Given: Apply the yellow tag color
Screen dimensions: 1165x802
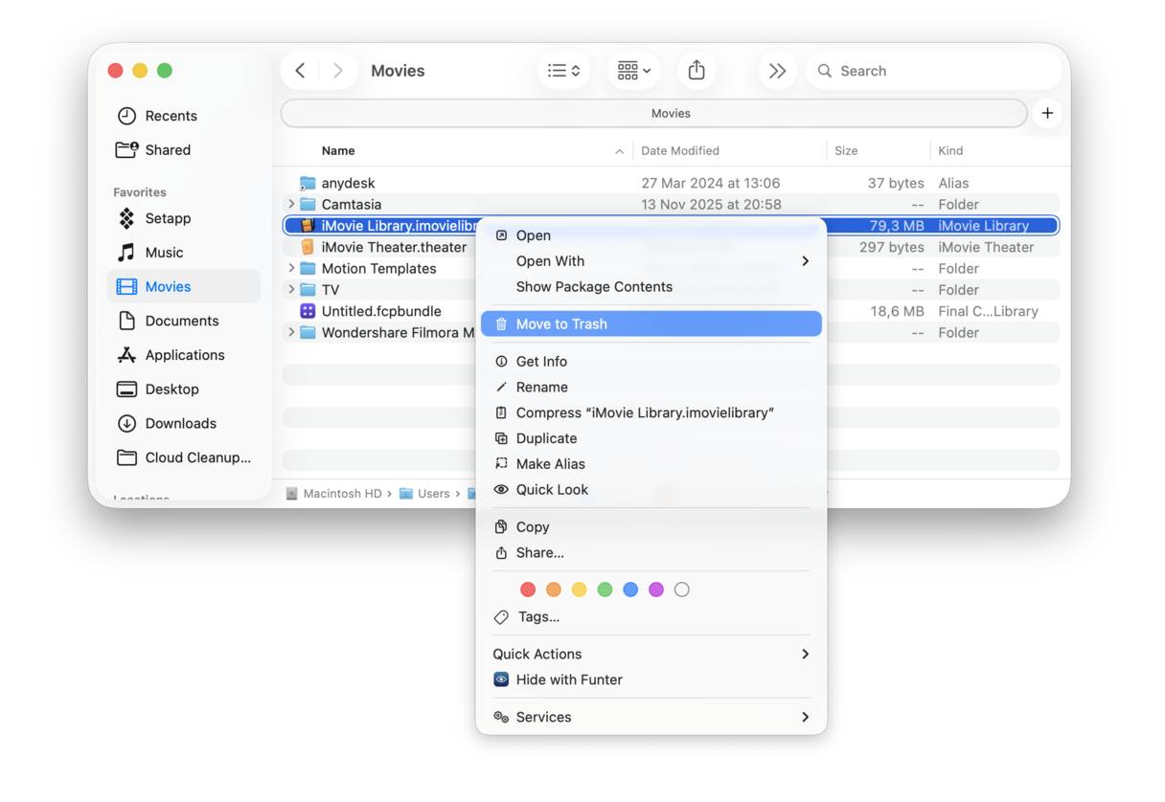Looking at the screenshot, I should (x=579, y=590).
